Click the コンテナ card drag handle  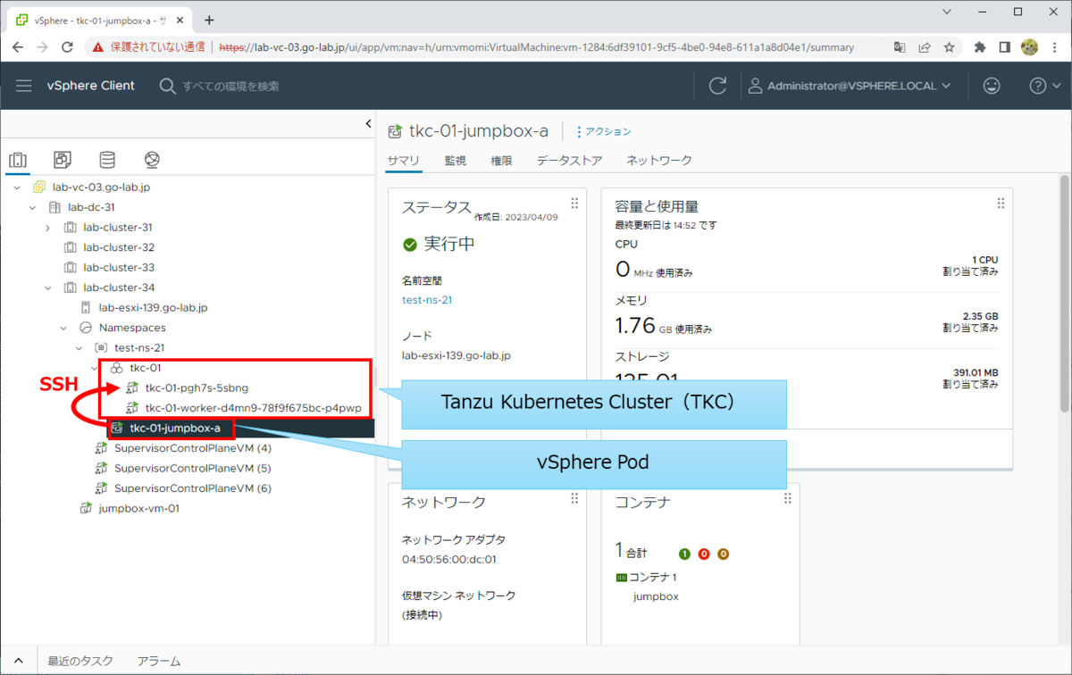[788, 498]
